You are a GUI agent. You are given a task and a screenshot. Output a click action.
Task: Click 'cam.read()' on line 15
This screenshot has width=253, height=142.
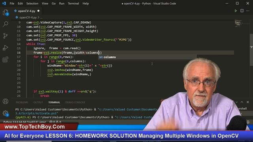pyautogui.click(x=72, y=48)
